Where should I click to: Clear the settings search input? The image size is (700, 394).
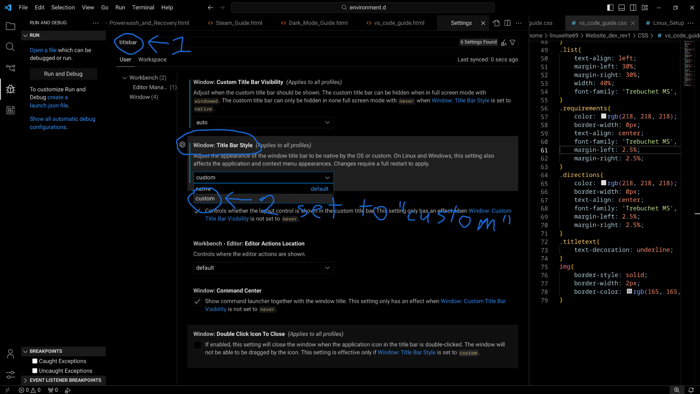pos(504,43)
